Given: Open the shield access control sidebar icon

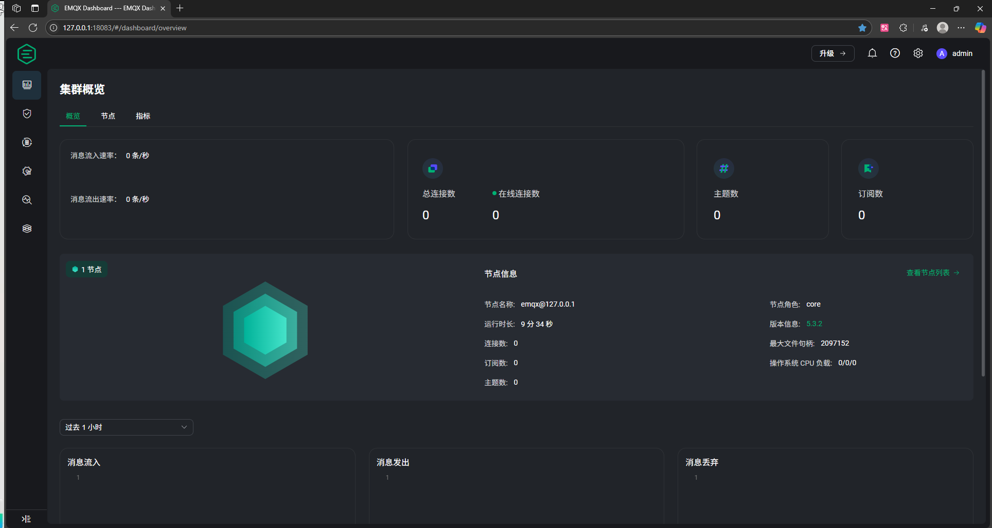Looking at the screenshot, I should [x=27, y=114].
